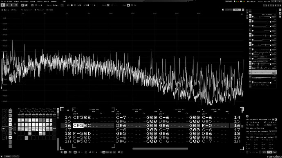The width and height of the screenshot is (282, 158).
Task: Stop playback with the Stop button
Action: click(x=12, y=5)
